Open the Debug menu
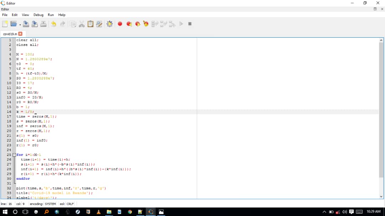 [x=38, y=15]
